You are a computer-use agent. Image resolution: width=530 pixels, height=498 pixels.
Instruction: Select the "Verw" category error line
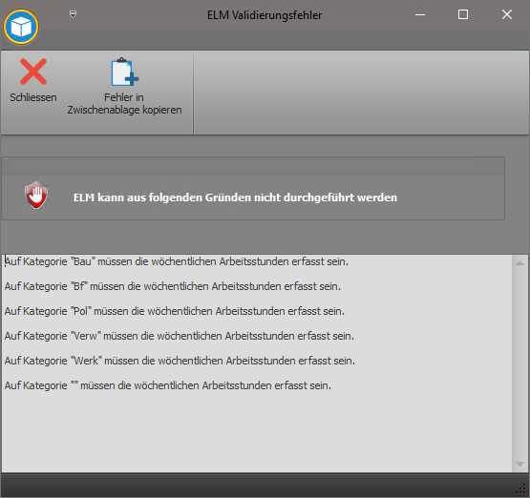pos(180,336)
